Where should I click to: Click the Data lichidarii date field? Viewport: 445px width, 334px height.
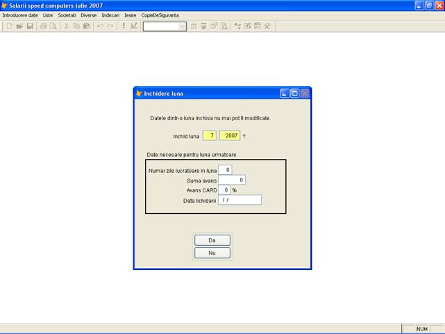240,200
